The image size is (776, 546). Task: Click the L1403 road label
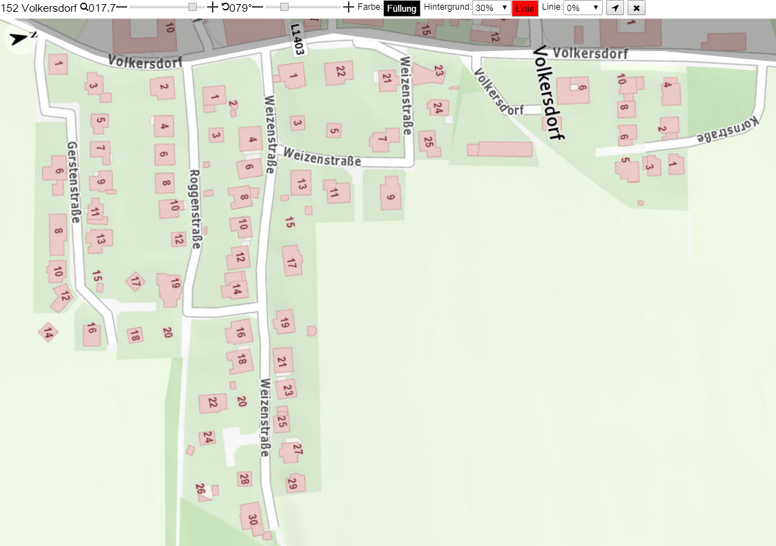pyautogui.click(x=297, y=39)
